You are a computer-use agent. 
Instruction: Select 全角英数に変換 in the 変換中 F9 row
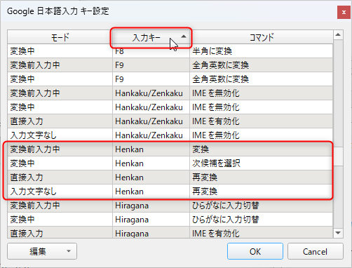(262, 79)
